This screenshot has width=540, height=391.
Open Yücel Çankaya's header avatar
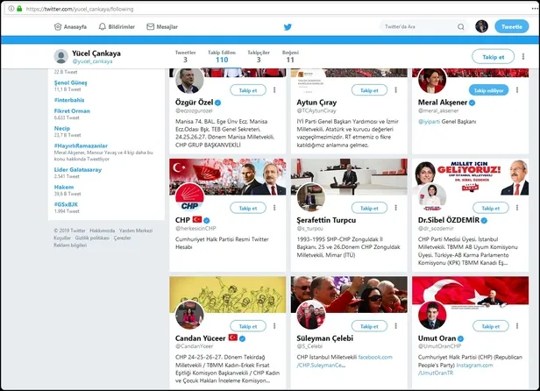click(61, 56)
